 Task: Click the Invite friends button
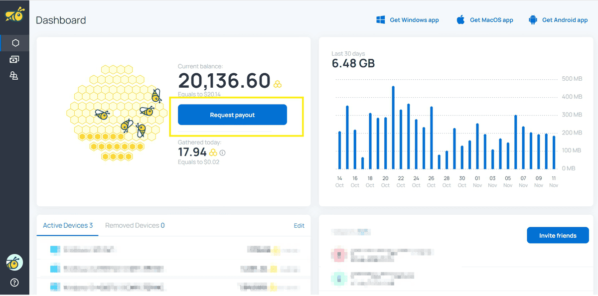pos(558,235)
